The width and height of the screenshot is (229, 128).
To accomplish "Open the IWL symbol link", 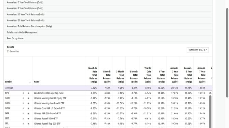I will (7, 124).
